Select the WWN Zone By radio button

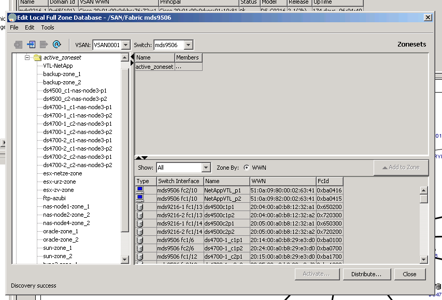pos(246,168)
